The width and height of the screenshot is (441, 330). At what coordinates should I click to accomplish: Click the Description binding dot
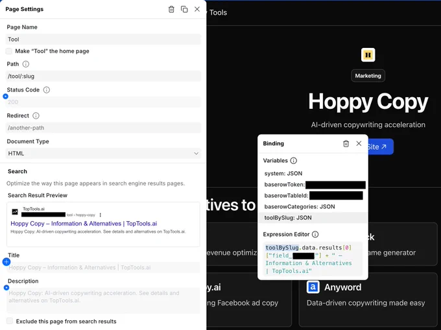pos(6,288)
